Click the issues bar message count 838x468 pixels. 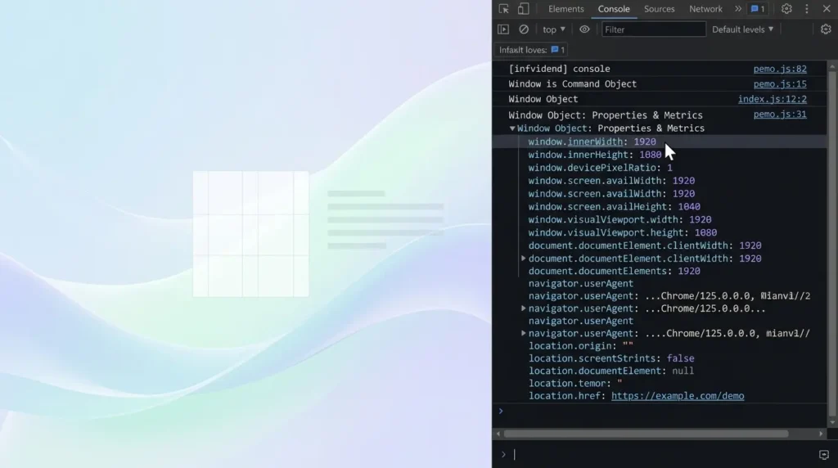point(558,50)
